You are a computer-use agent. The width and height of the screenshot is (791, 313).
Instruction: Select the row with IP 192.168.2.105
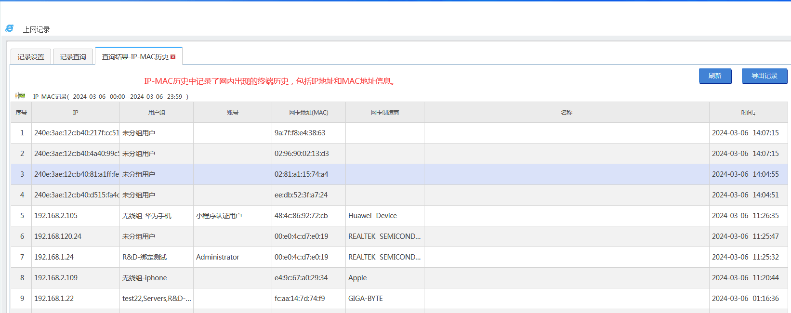pyautogui.click(x=56, y=216)
